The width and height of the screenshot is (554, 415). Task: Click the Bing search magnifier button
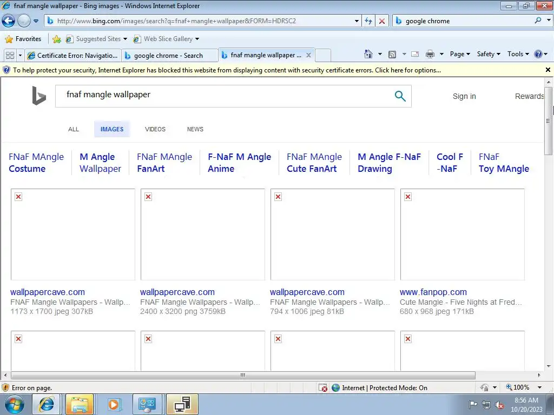pos(400,96)
